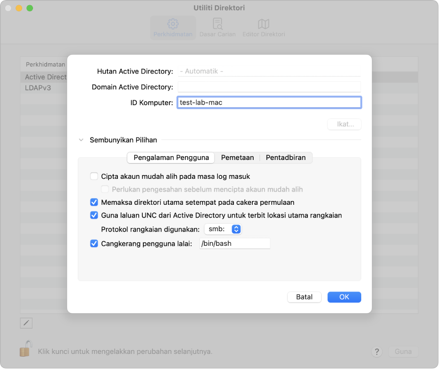Confirm with the OK button
The image size is (439, 369).
[x=344, y=297]
